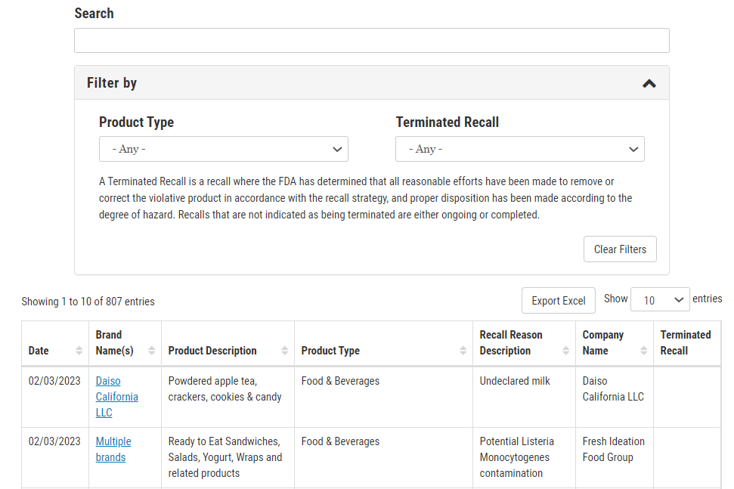Click the Clear Filters button
The width and height of the screenshot is (734, 489).
click(x=620, y=249)
